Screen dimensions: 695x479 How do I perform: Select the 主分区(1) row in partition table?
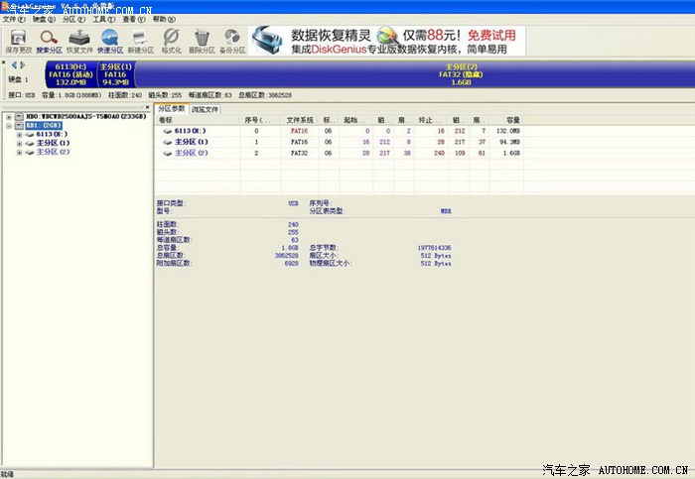coord(189,142)
